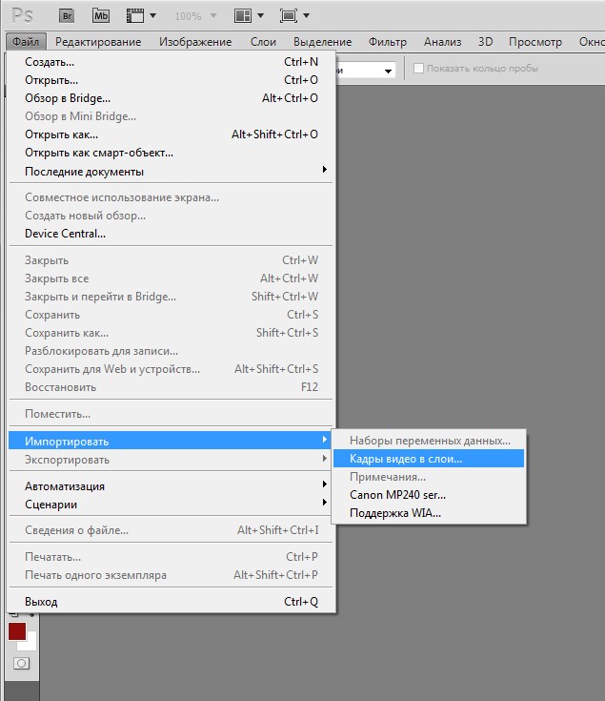Choose Кадры видео в слои...
This screenshot has height=701, width=605.
point(429,459)
